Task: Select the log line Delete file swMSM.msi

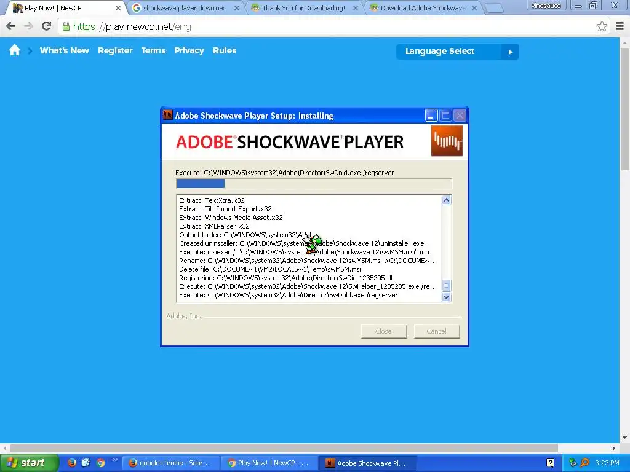Action: pyautogui.click(x=270, y=269)
